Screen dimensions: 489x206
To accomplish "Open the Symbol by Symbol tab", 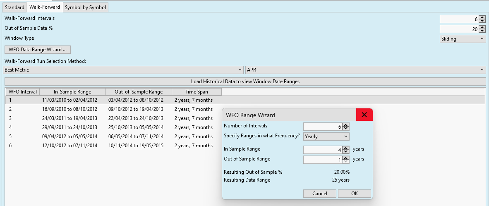I will coord(85,7).
